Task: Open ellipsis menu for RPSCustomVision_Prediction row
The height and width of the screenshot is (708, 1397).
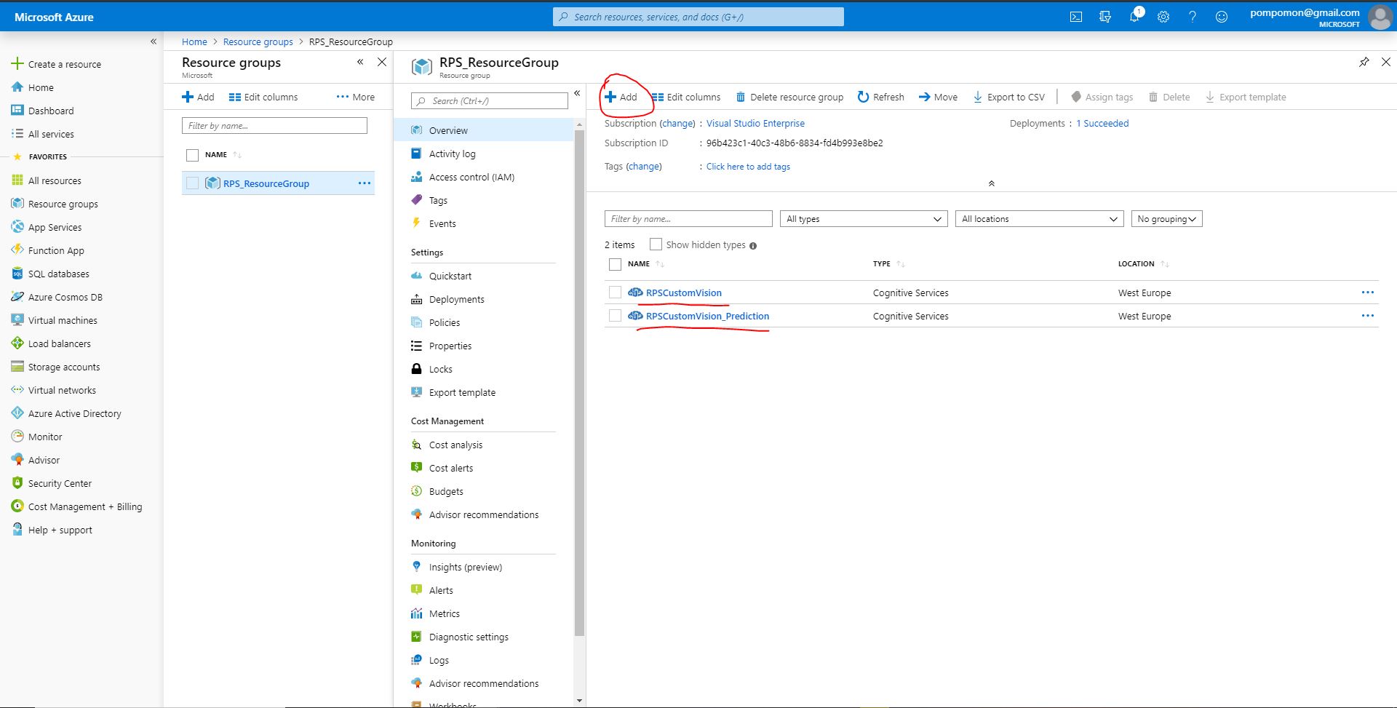Action: (1368, 316)
